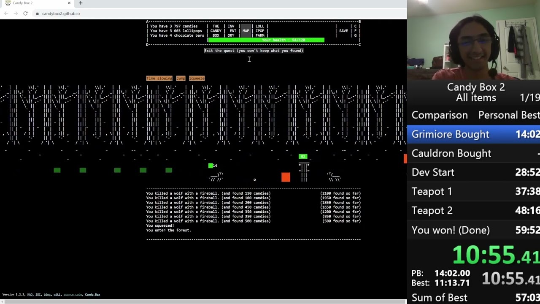
Task: Click the first green square on the far left
Action: point(57,170)
